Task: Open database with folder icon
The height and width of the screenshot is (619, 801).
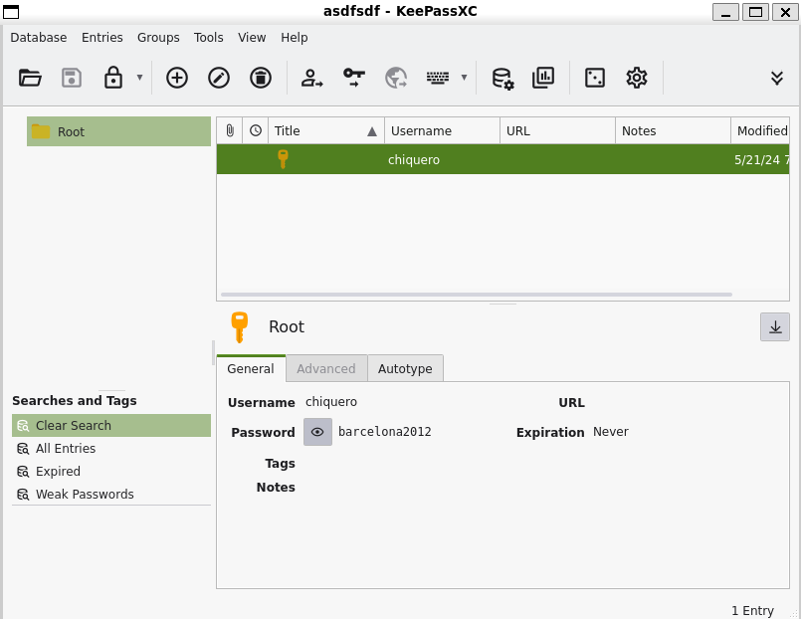Action: click(30, 79)
